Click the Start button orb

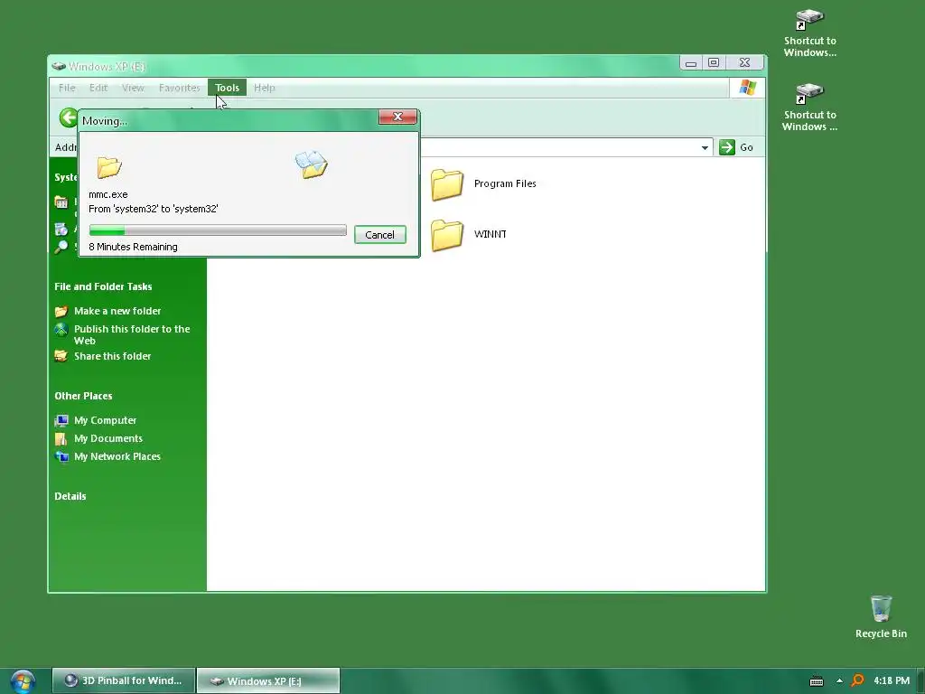[23, 681]
